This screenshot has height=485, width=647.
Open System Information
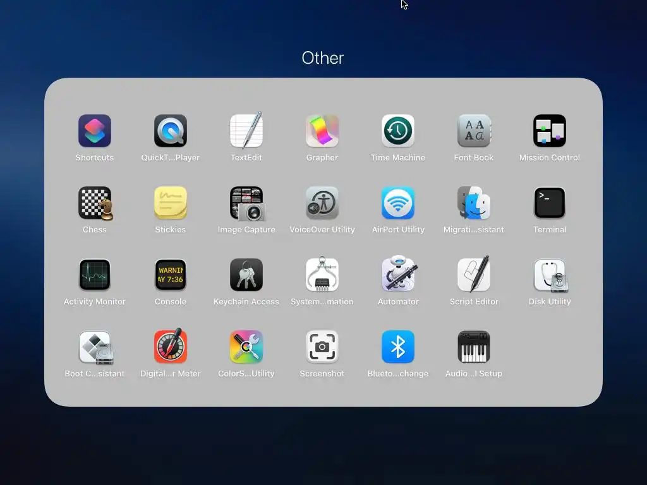click(x=322, y=275)
